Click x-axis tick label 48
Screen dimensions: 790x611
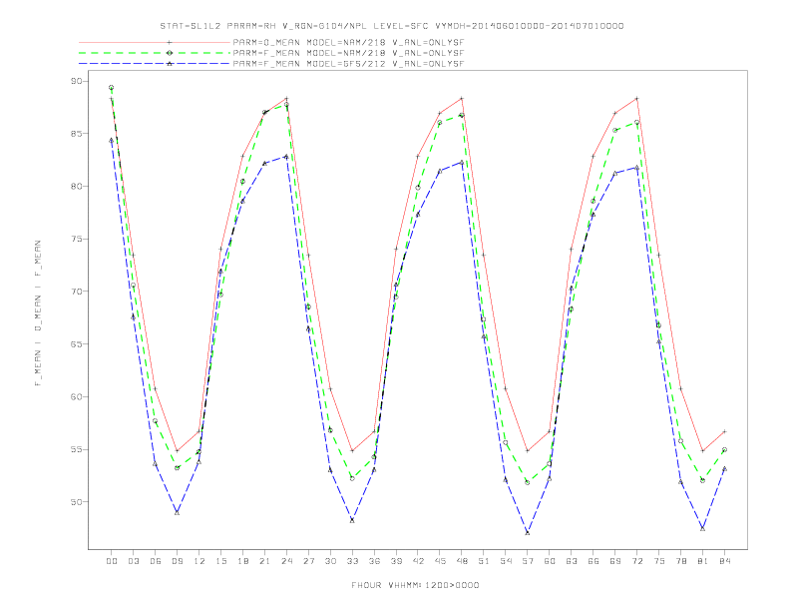point(462,561)
